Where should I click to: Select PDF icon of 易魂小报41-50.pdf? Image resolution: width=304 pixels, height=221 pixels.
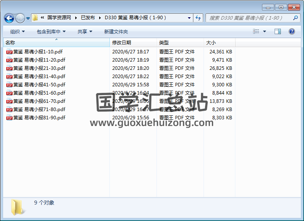point(9,85)
